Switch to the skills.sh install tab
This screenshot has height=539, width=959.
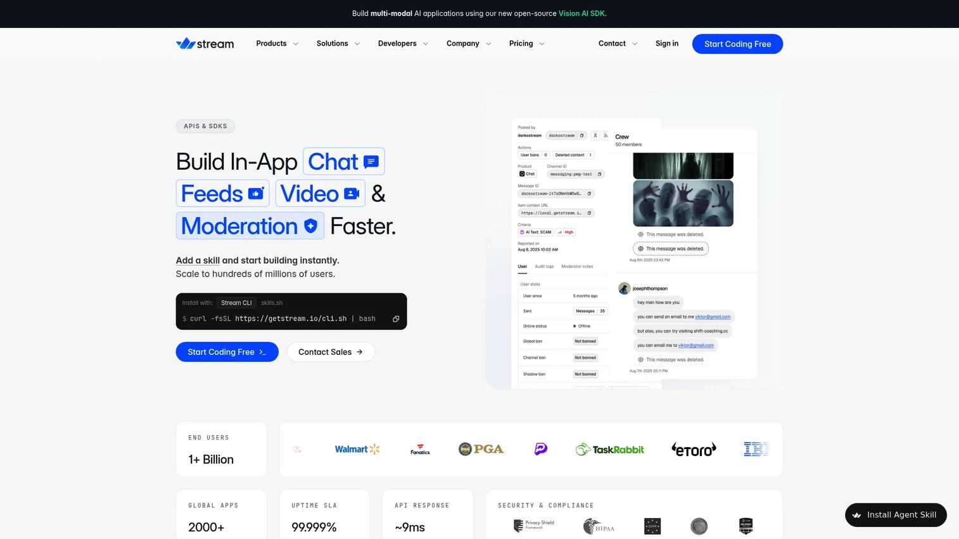pos(272,303)
